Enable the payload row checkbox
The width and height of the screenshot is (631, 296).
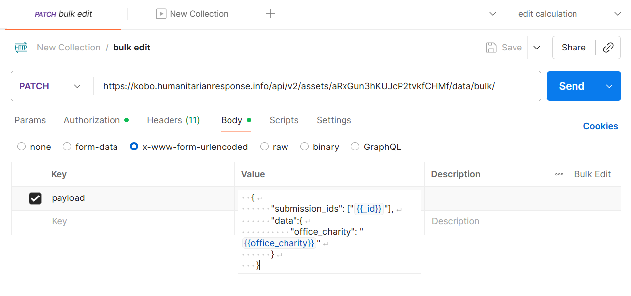tap(35, 198)
